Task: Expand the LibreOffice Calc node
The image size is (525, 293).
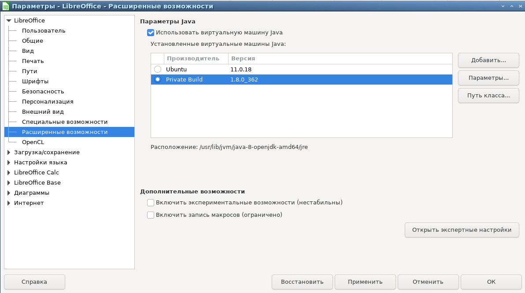Action: (x=9, y=172)
